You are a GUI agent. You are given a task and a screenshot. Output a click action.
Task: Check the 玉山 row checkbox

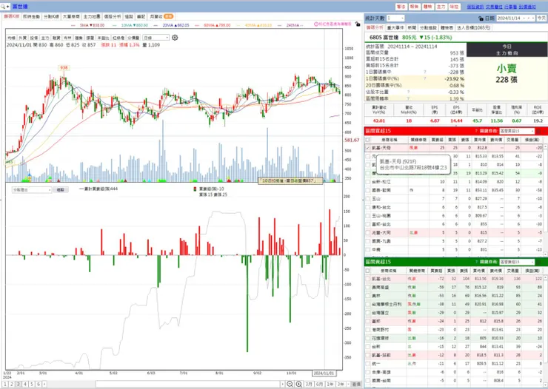(x=367, y=198)
